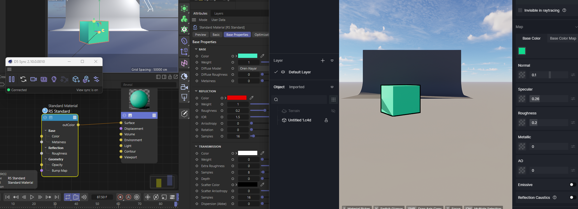The height and width of the screenshot is (209, 578).
Task: Collapse the TRANSMISSION section
Action: tap(196, 146)
